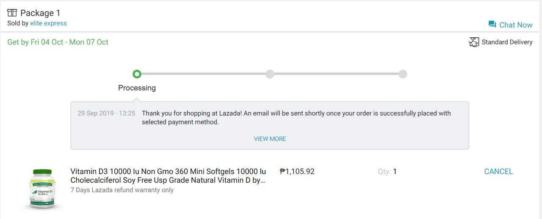Click the Vitamin D3 10000 Iu product title

pyautogui.click(x=168, y=176)
